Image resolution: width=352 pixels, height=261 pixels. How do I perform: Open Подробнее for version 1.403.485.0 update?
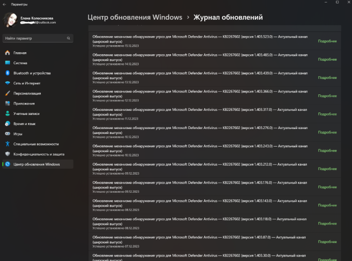327,59
